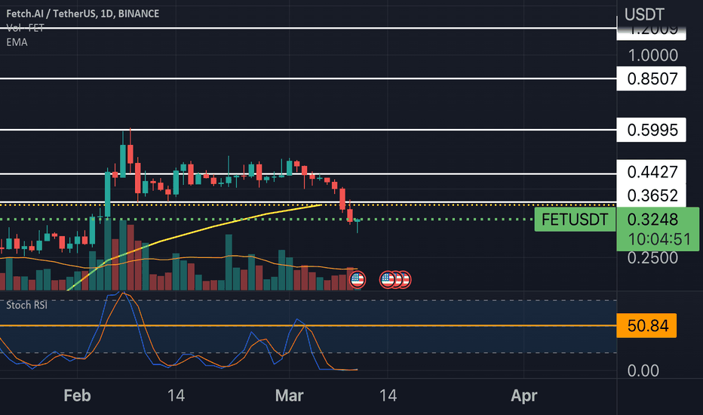
Task: Click the 0.00 Stoch RSI scale value
Action: pos(643,370)
